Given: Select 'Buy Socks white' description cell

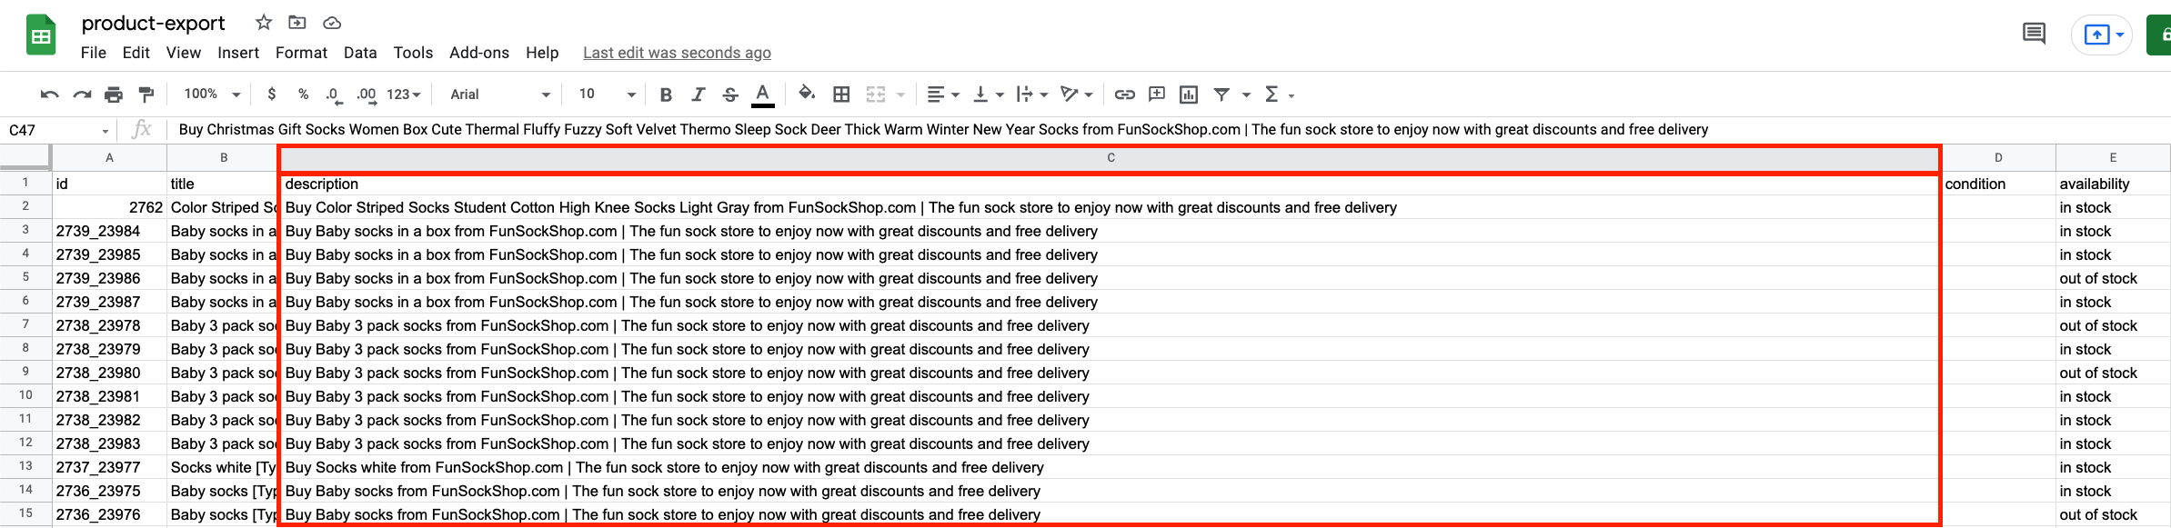Looking at the screenshot, I should click(1111, 467).
